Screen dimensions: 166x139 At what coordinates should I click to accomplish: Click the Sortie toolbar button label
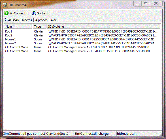click(x=41, y=13)
